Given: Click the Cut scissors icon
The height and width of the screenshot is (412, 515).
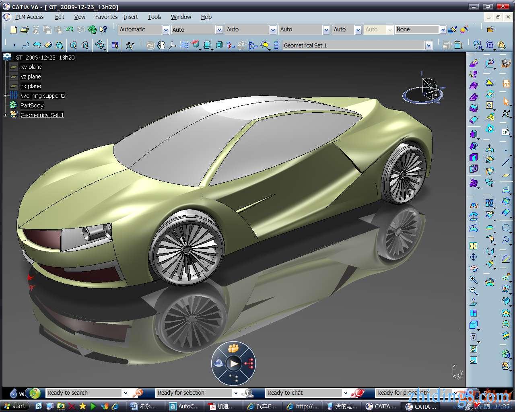Looking at the screenshot, I should click(36, 29).
